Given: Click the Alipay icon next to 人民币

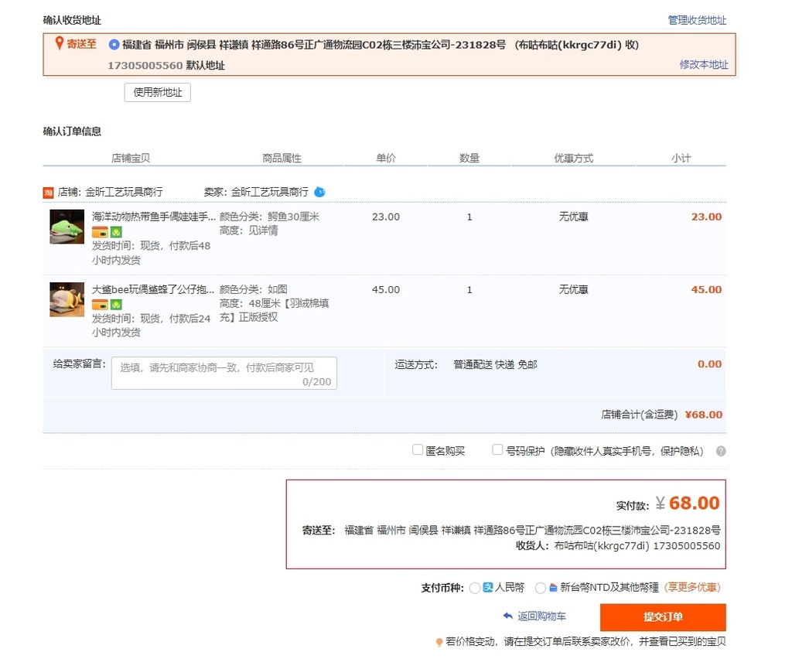Looking at the screenshot, I should click(x=487, y=587).
